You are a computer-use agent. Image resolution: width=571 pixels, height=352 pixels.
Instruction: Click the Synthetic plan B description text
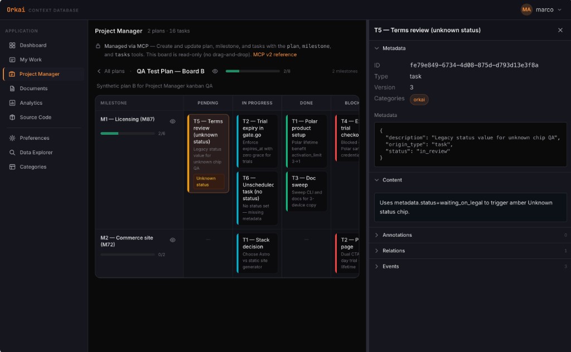(154, 86)
